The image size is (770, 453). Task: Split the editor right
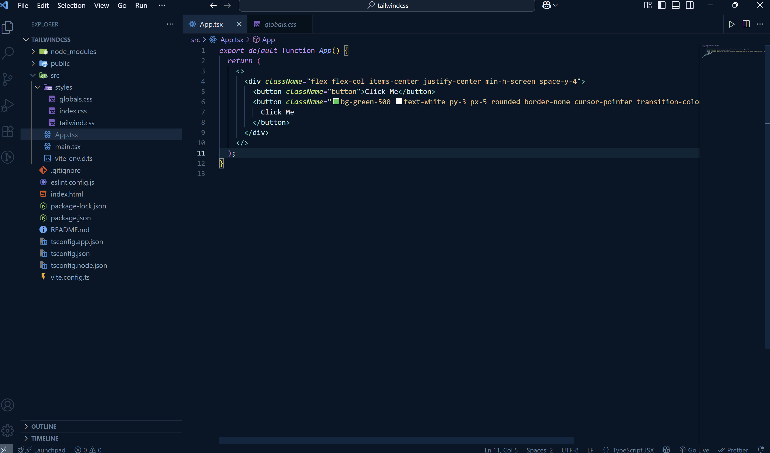[746, 24]
